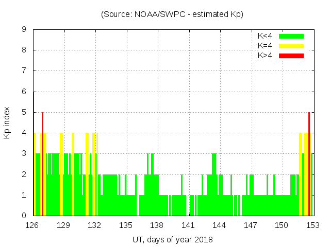Viewport: 330px width, 247px height.
Task: Click the y-axis tick label 5
Action: [x=24, y=113]
